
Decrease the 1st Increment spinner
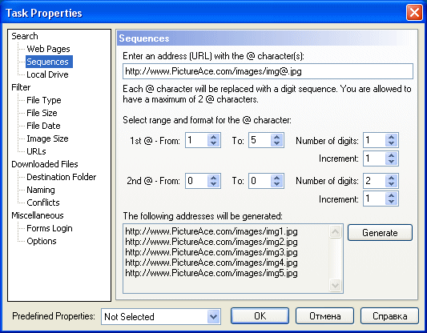391,162
